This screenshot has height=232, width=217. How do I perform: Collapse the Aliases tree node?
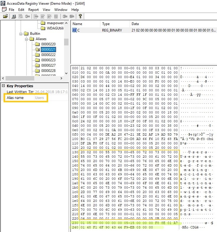click(x=26, y=39)
